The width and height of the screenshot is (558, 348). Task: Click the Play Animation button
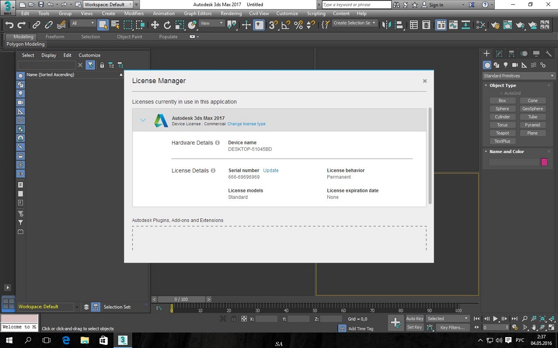(x=495, y=319)
